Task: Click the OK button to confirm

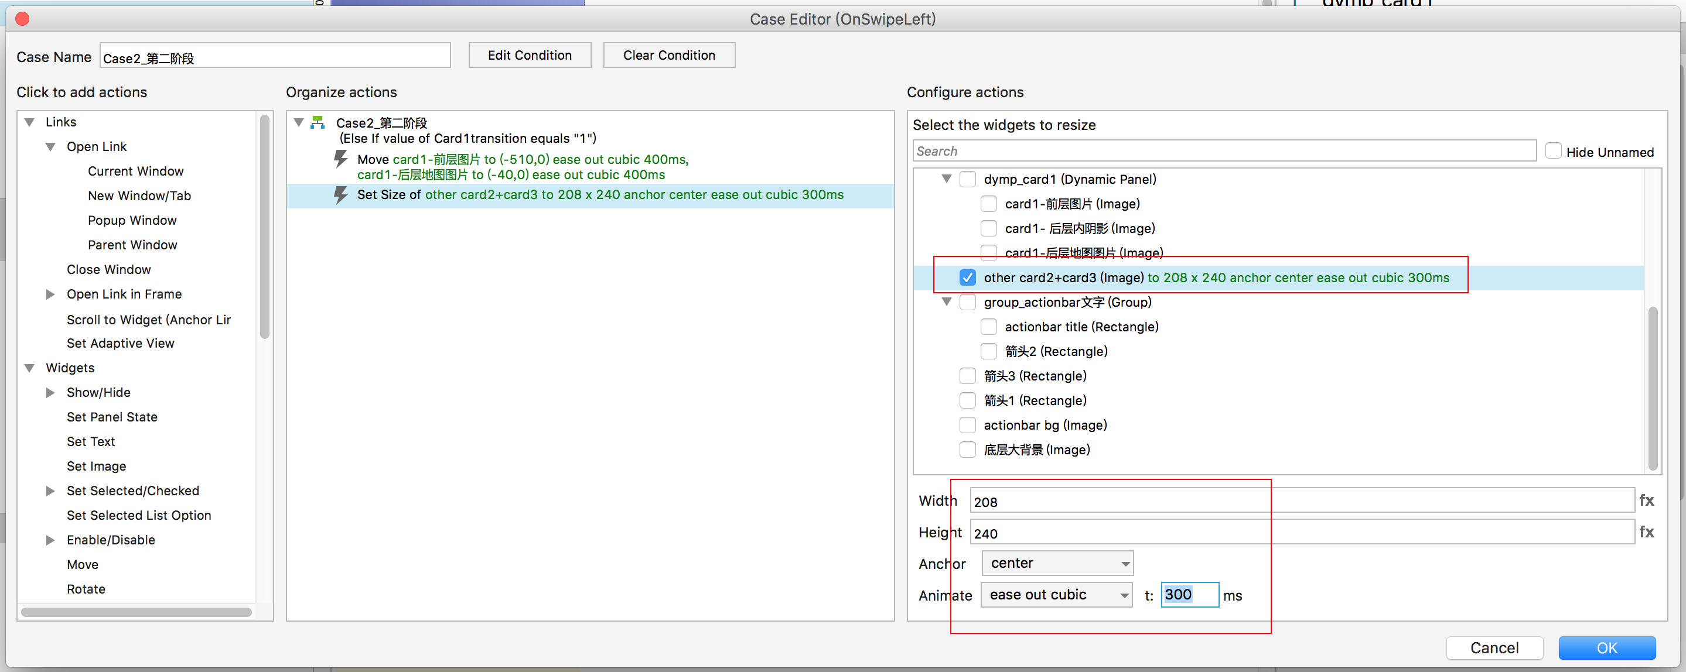Action: pos(1606,648)
